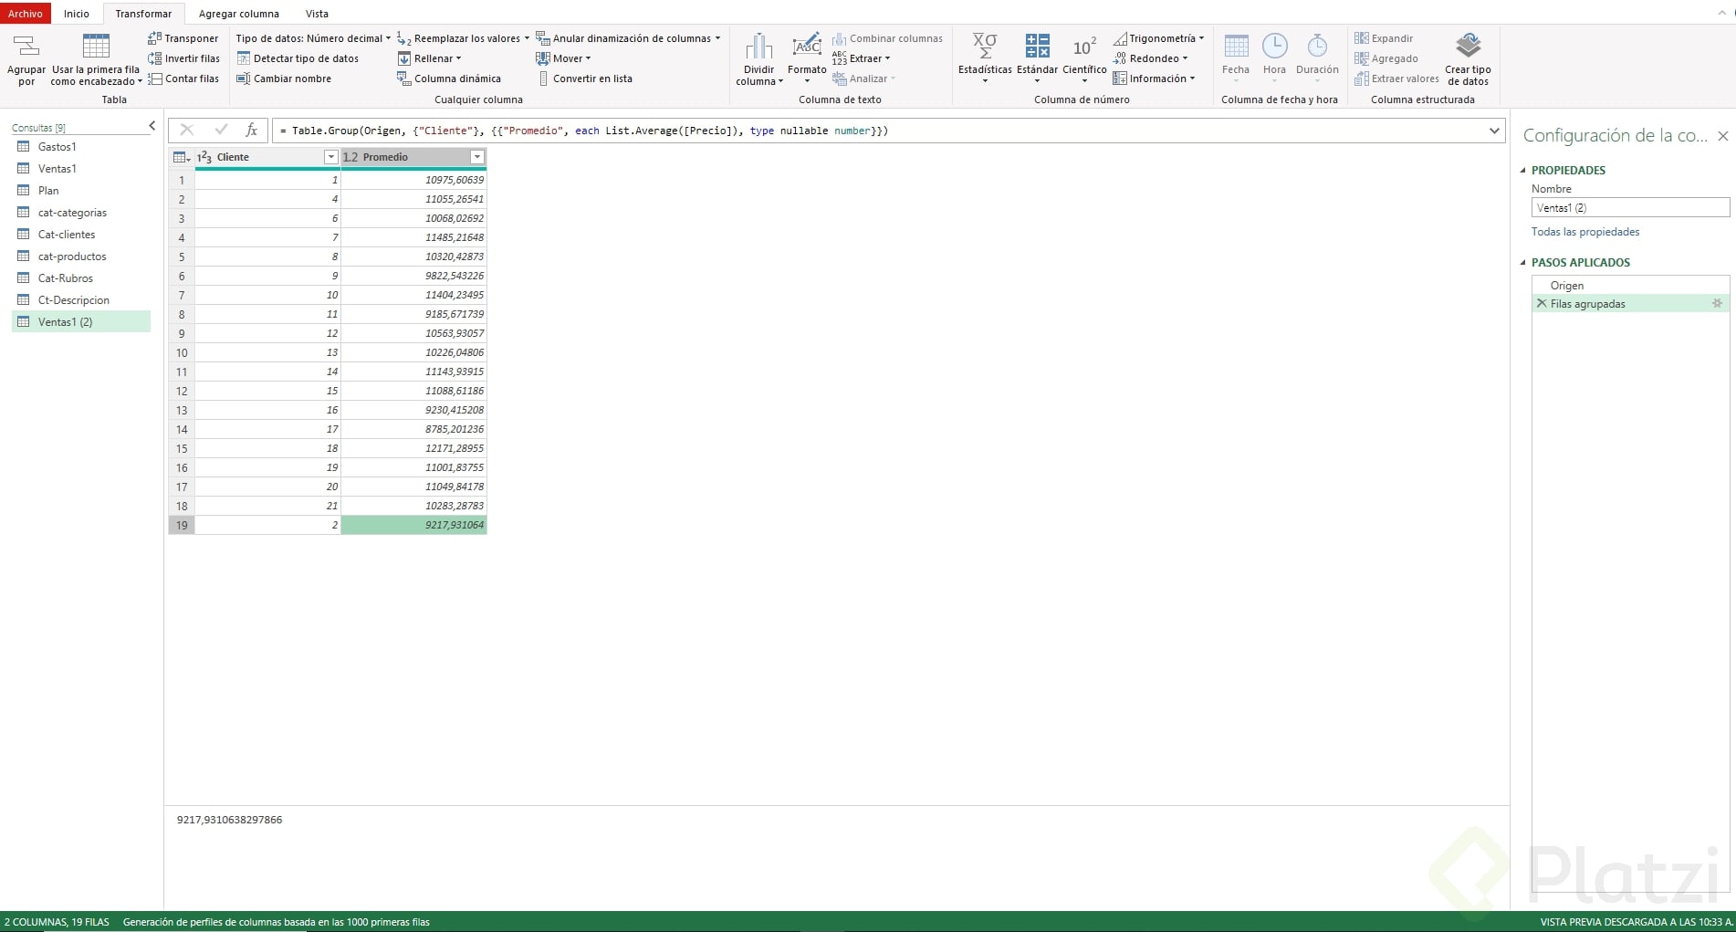Confirm the formula with the checkmark
Image resolution: width=1736 pixels, height=932 pixels.
[x=221, y=131]
